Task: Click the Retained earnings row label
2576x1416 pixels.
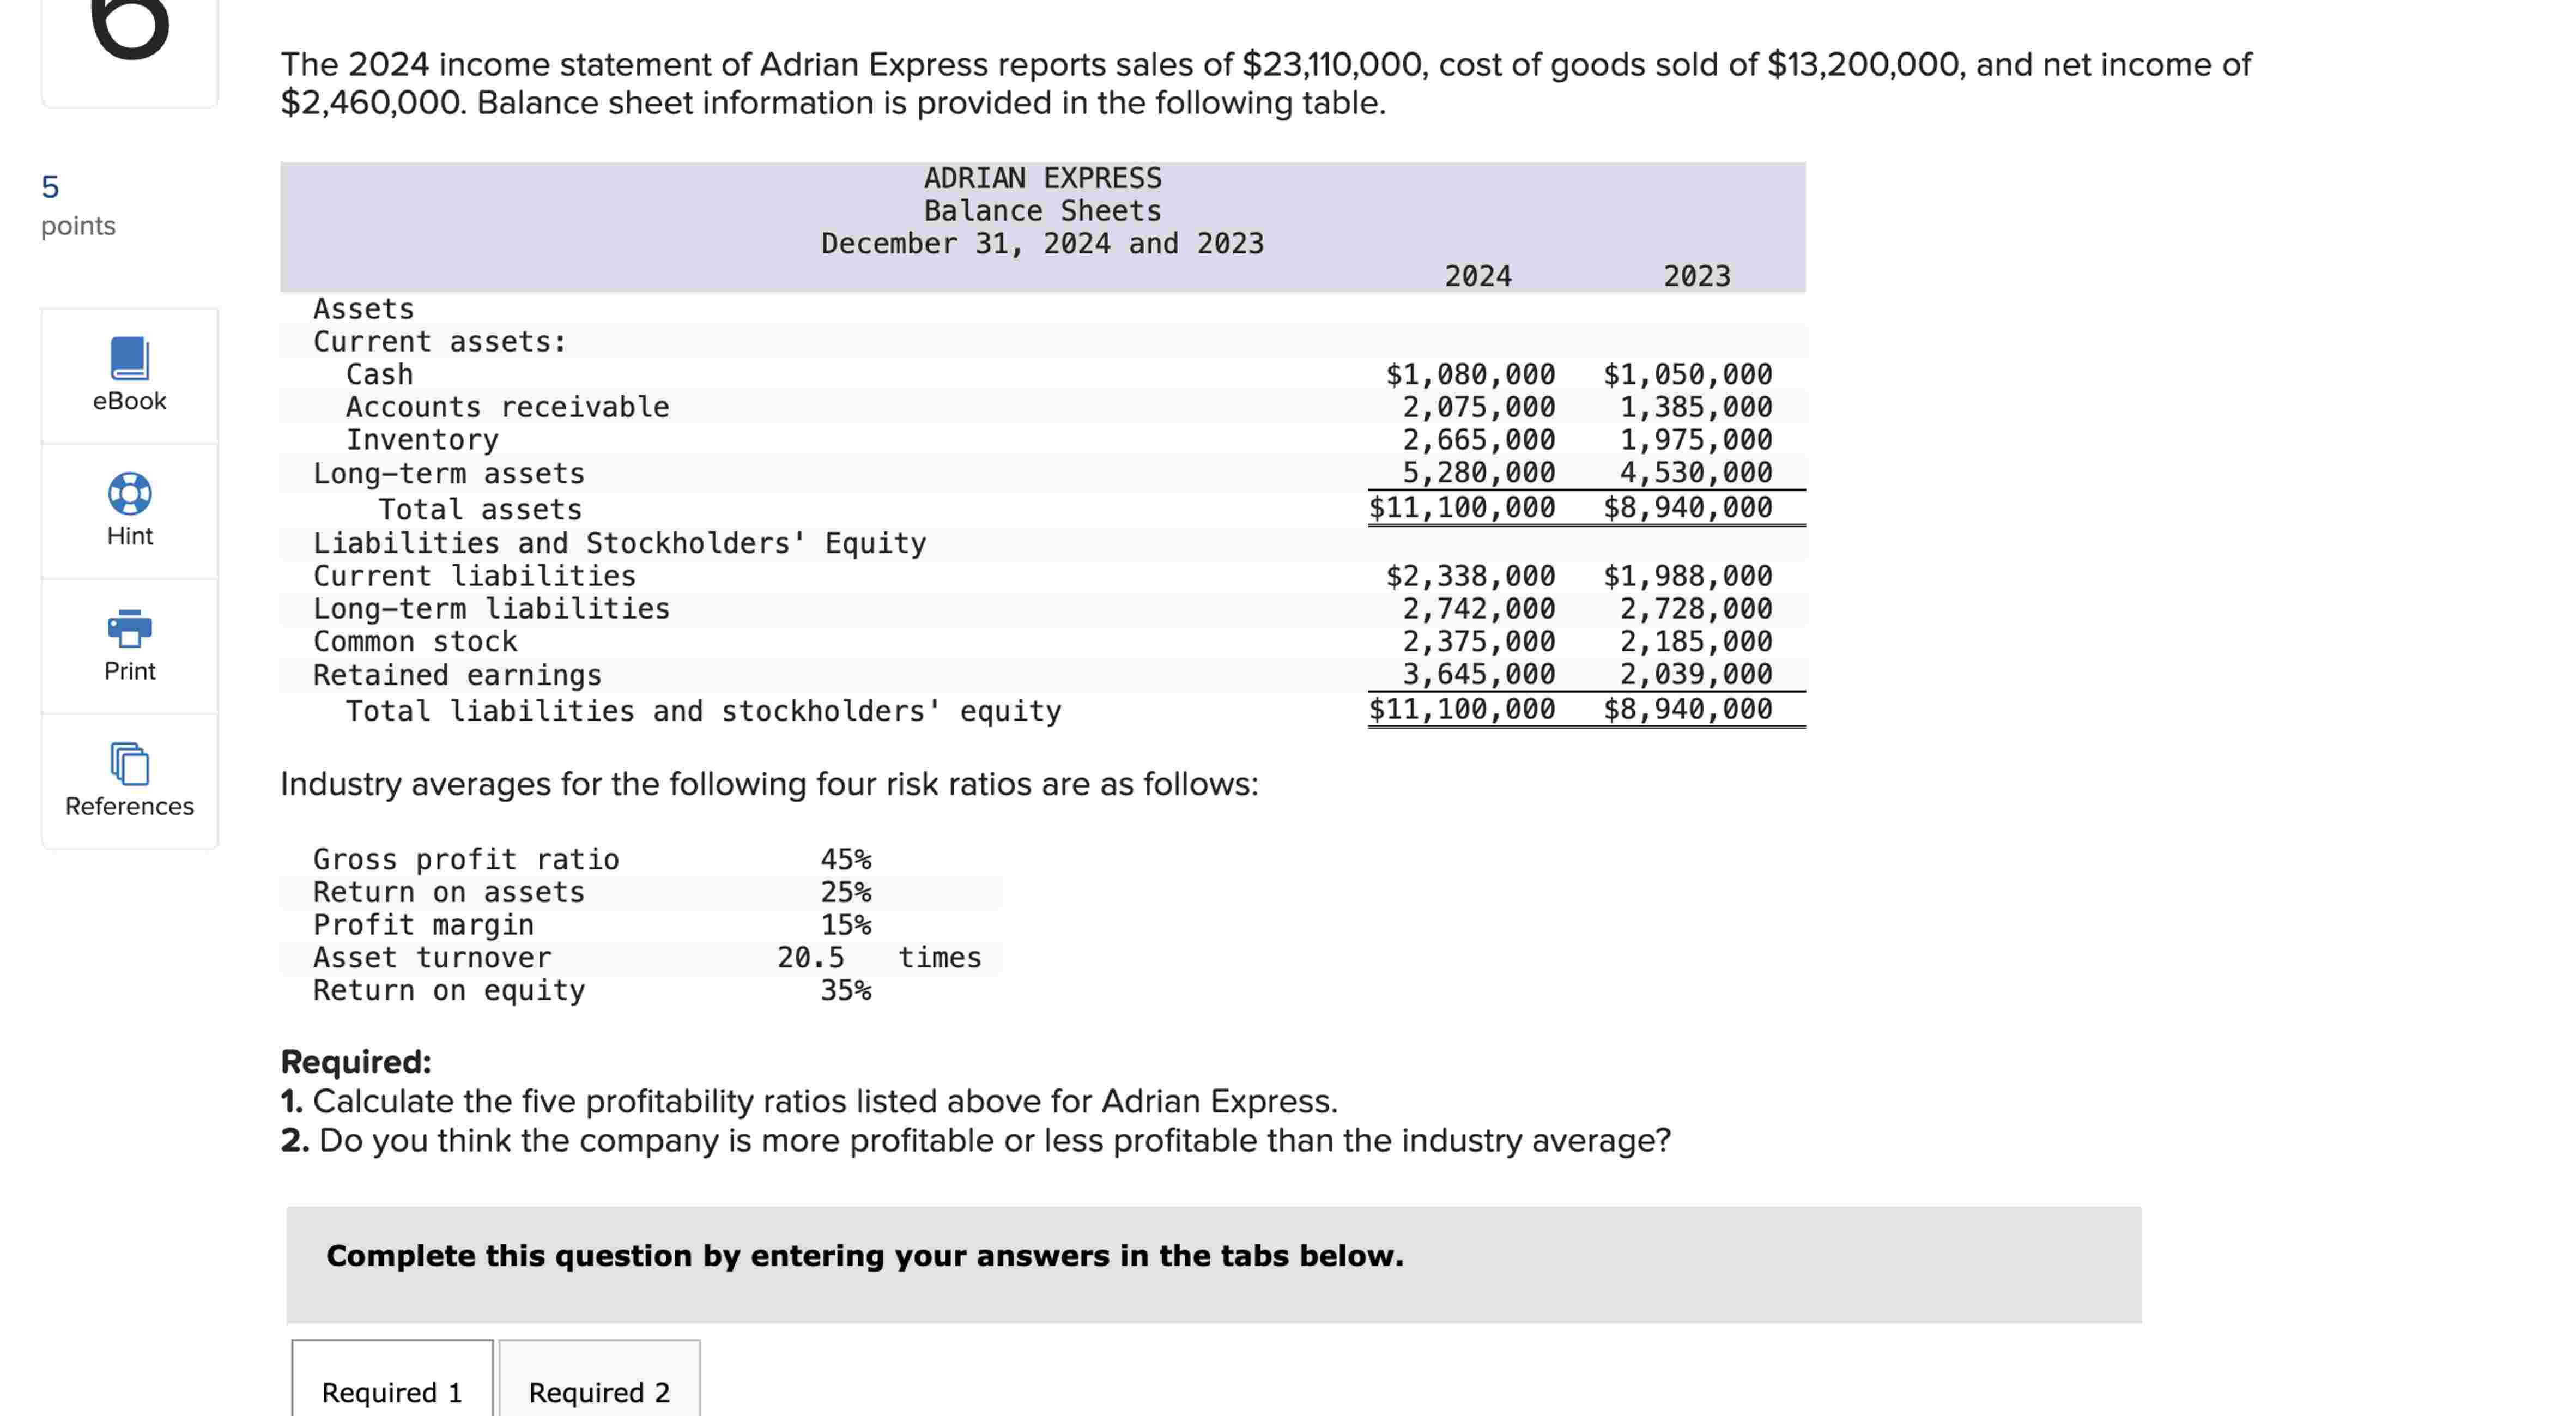Action: [457, 675]
